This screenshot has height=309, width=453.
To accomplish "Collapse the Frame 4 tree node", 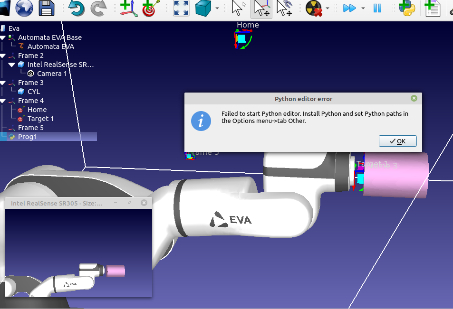I will 3,101.
